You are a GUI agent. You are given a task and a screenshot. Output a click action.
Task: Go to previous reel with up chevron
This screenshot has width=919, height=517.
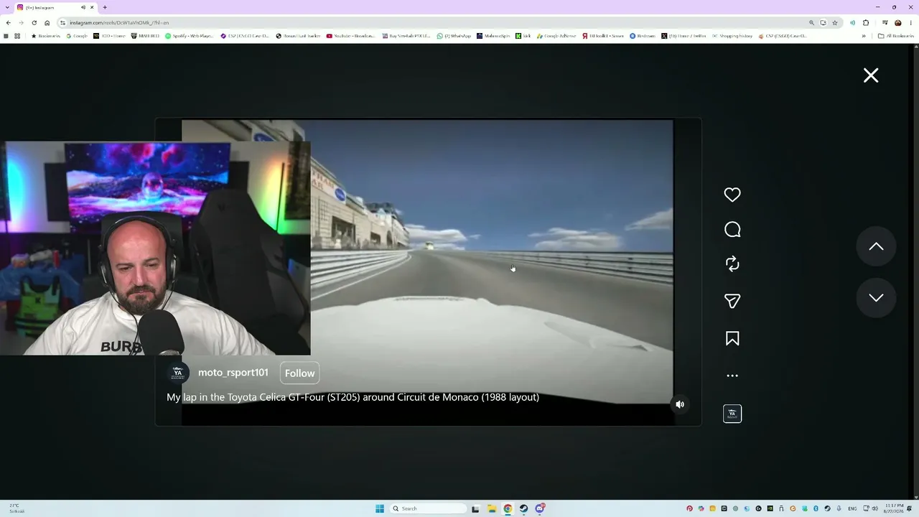tap(876, 246)
